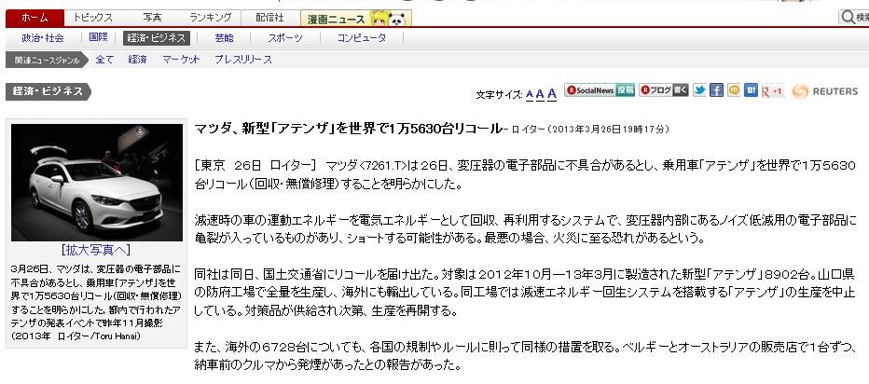Open the 配信社 tab
The width and height of the screenshot is (869, 384).
tap(269, 18)
